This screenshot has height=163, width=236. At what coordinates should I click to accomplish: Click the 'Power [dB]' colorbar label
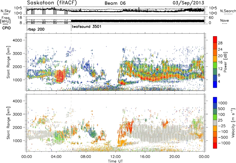225,62
